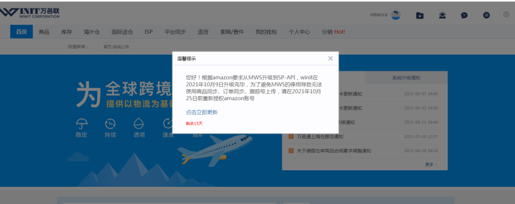
Task: Click 点击立即更新 link in dialog
Action: click(x=202, y=112)
